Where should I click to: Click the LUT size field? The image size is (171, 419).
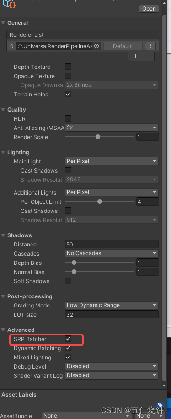pos(112,314)
